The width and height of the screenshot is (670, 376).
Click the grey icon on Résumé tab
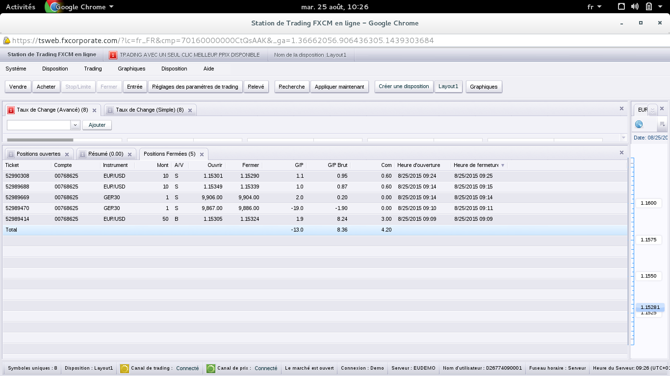(82, 154)
